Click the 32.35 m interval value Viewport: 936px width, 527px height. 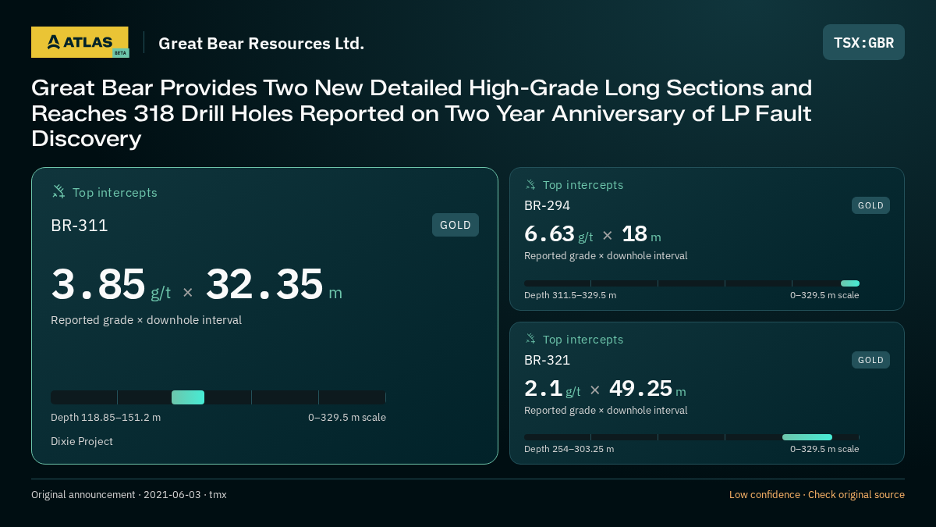[x=274, y=285]
